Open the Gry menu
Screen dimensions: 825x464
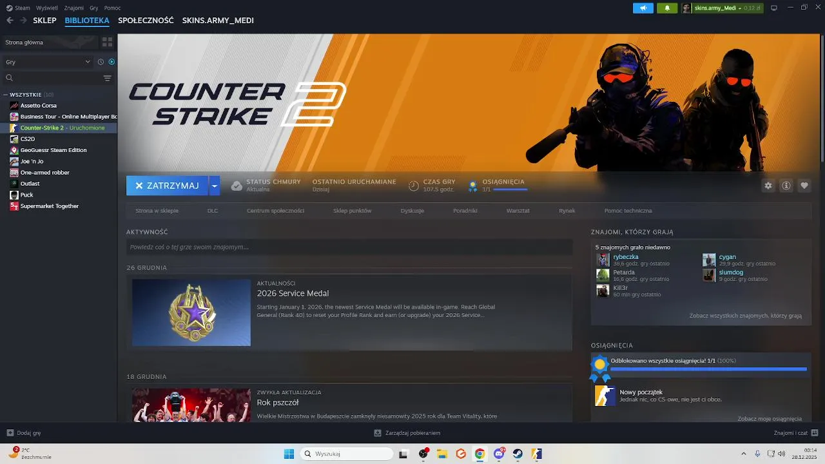point(94,8)
